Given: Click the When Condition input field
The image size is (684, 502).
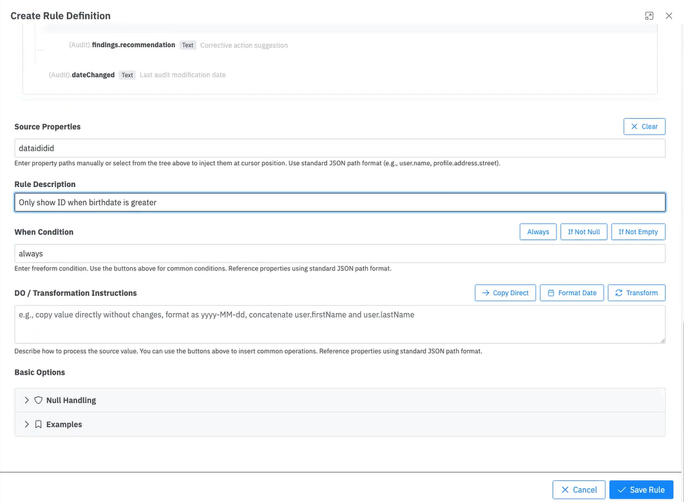Looking at the screenshot, I should [340, 253].
